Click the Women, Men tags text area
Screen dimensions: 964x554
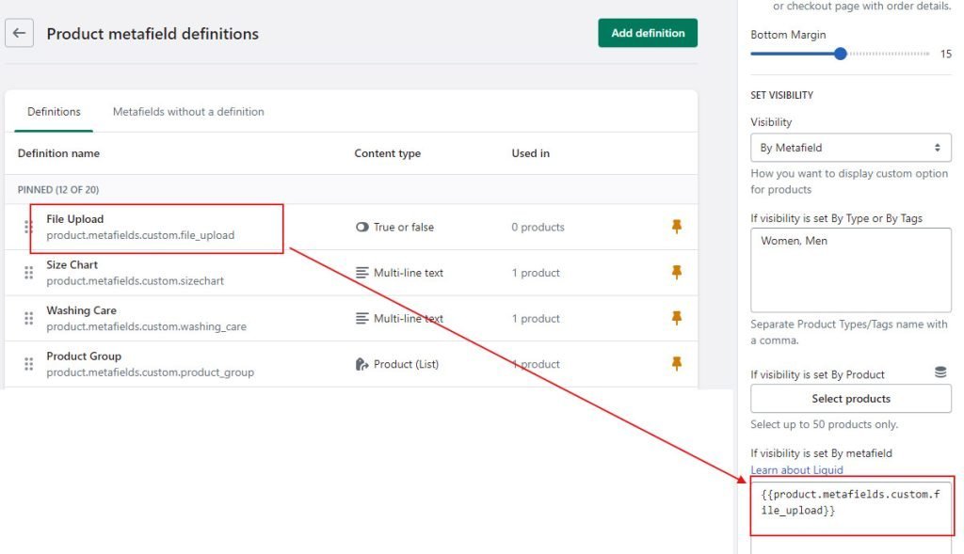click(850, 270)
